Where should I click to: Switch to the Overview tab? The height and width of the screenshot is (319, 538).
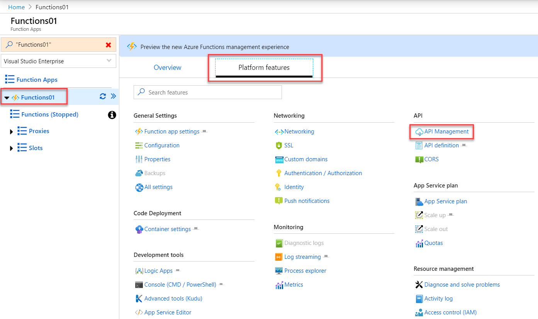pyautogui.click(x=167, y=68)
